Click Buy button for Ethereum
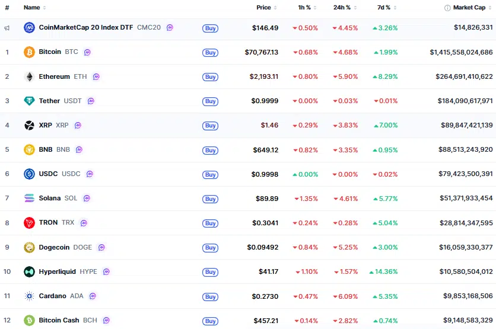This screenshot has height=329, width=496. pos(211,77)
